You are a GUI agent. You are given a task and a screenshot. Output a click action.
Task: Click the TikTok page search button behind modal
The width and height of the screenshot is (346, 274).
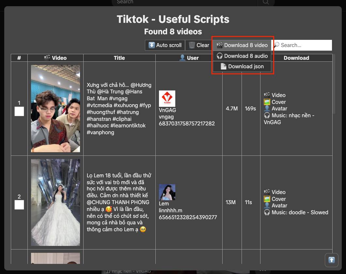266,2
